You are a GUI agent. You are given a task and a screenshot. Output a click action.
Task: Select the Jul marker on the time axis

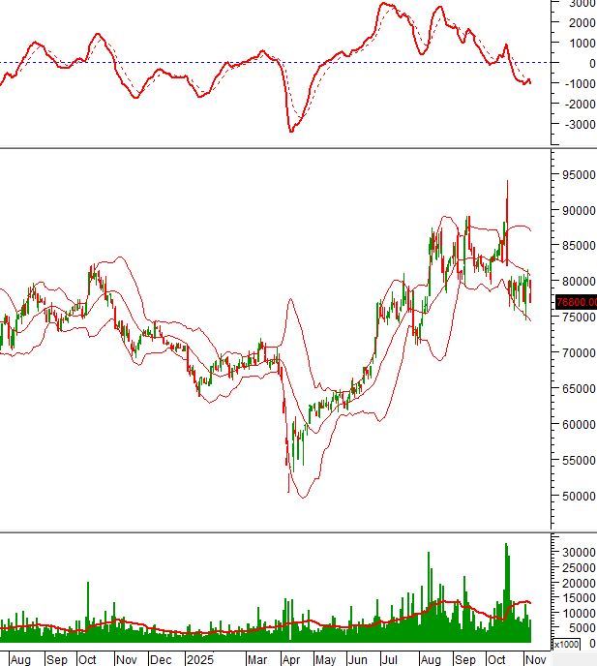tap(391, 659)
